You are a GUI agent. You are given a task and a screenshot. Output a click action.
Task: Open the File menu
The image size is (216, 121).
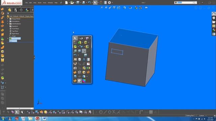point(26,3)
